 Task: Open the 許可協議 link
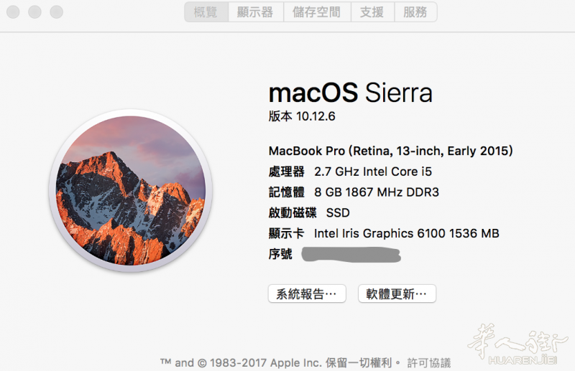click(x=428, y=363)
